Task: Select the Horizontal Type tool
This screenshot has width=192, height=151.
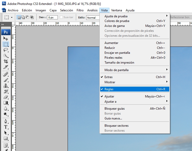Action: [6, 127]
